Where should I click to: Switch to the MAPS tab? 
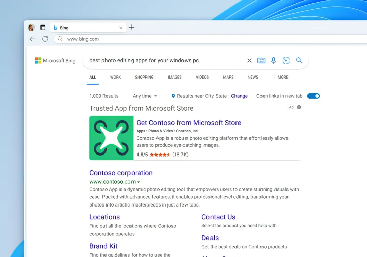click(x=228, y=77)
